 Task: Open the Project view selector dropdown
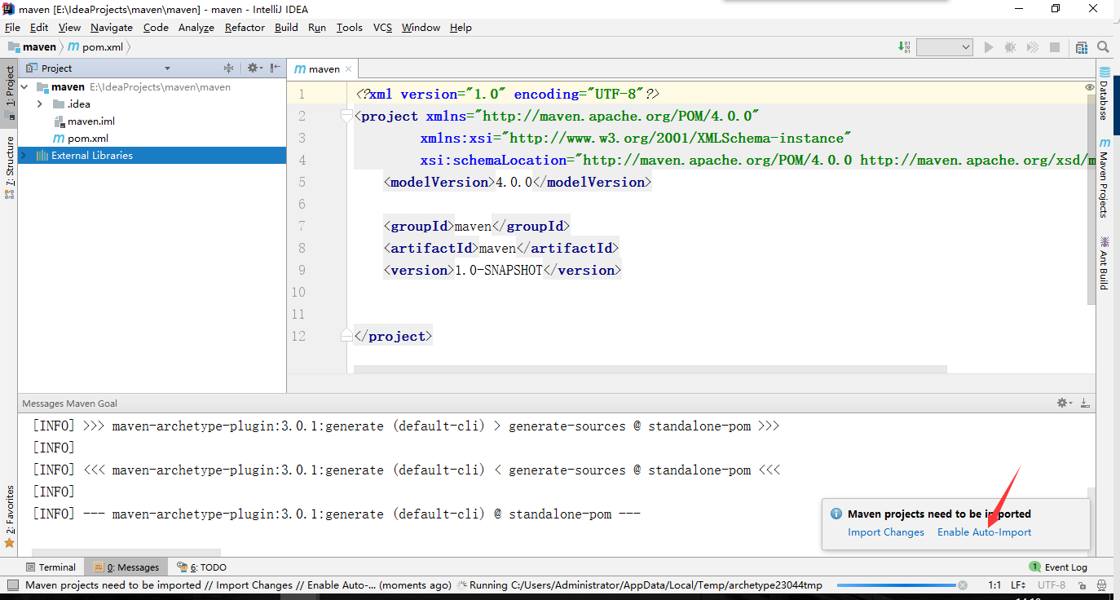pos(167,68)
